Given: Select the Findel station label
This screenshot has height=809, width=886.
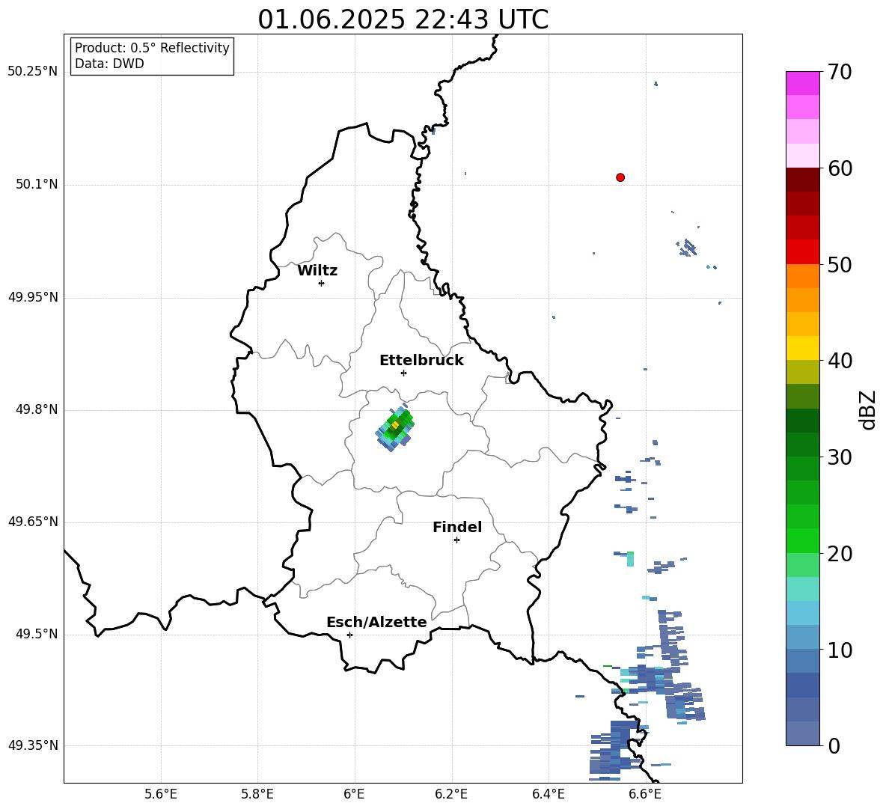Looking at the screenshot, I should pos(457,527).
